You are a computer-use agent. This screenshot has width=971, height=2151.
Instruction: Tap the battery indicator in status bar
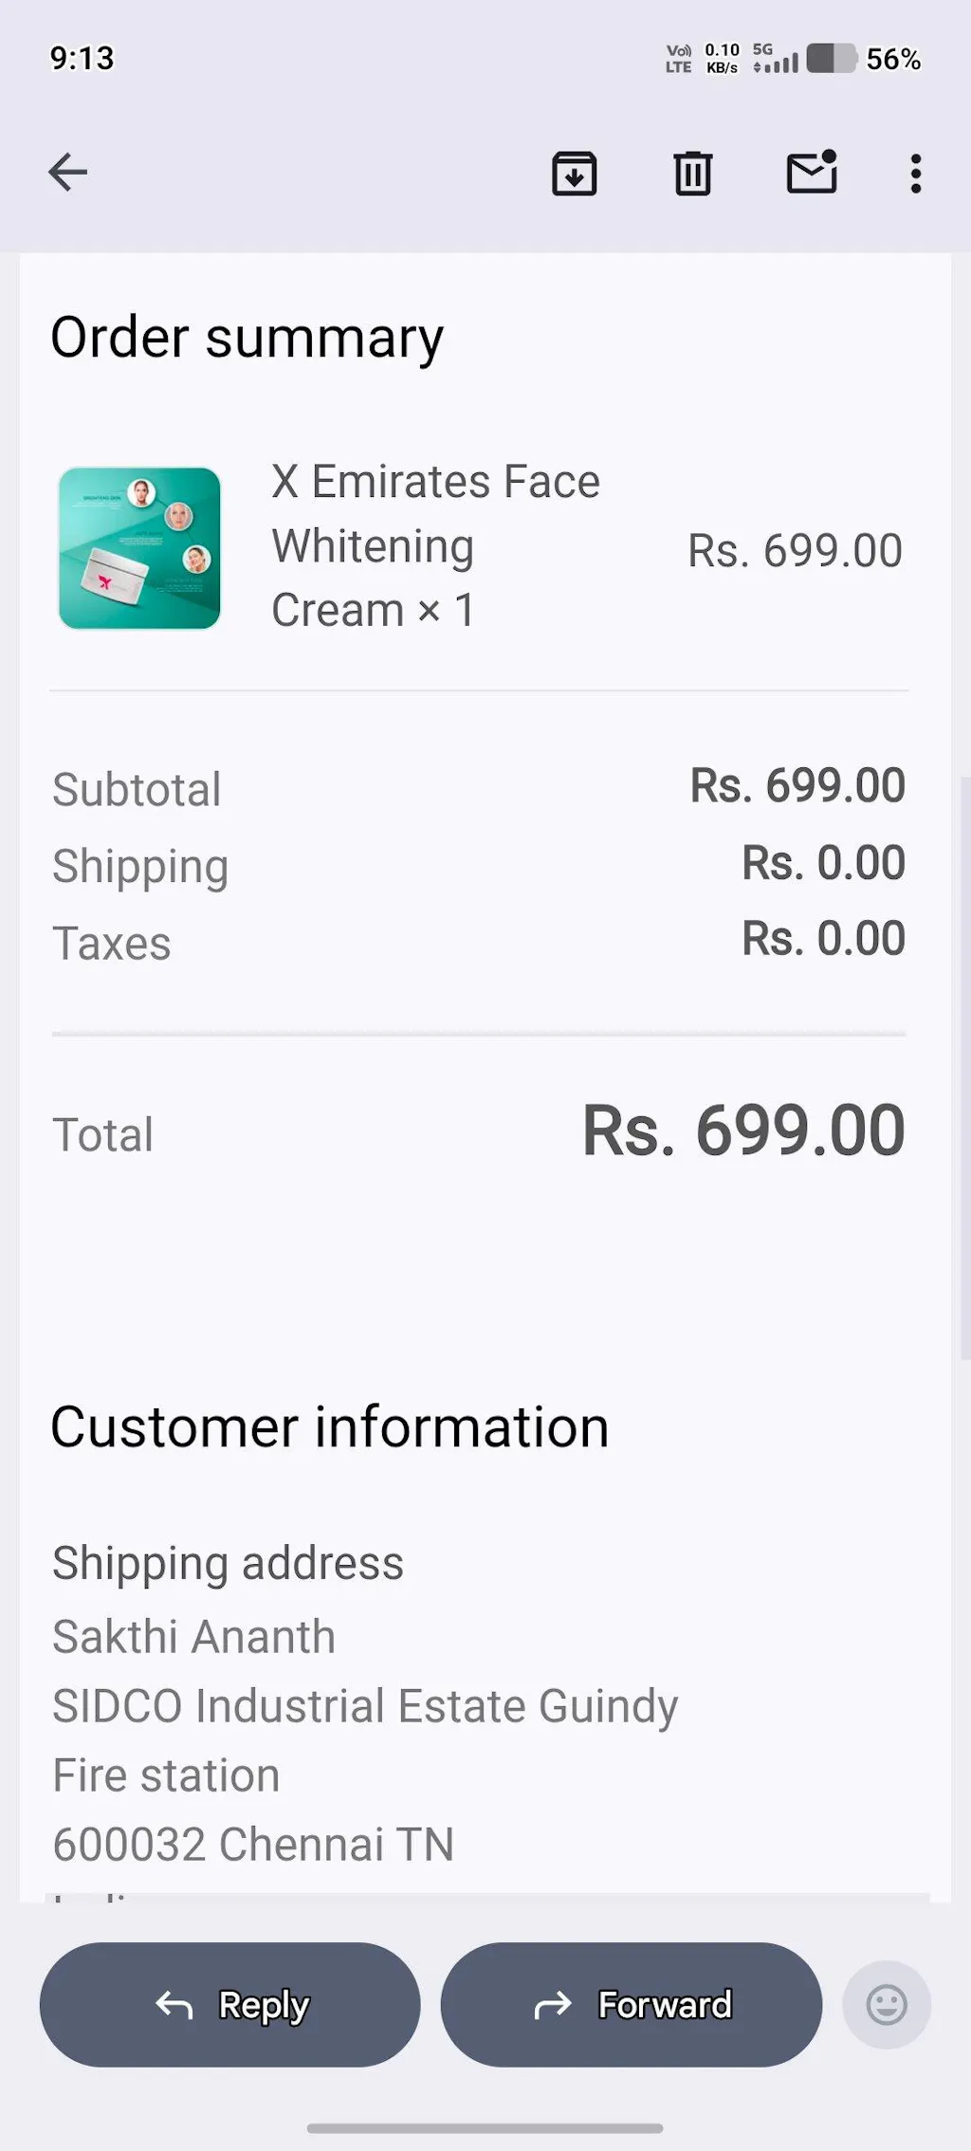[x=831, y=59]
